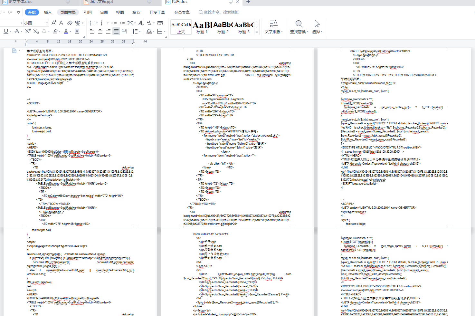Open the 文字排版 menu
This screenshot has width=475, height=316.
pyautogui.click(x=274, y=27)
